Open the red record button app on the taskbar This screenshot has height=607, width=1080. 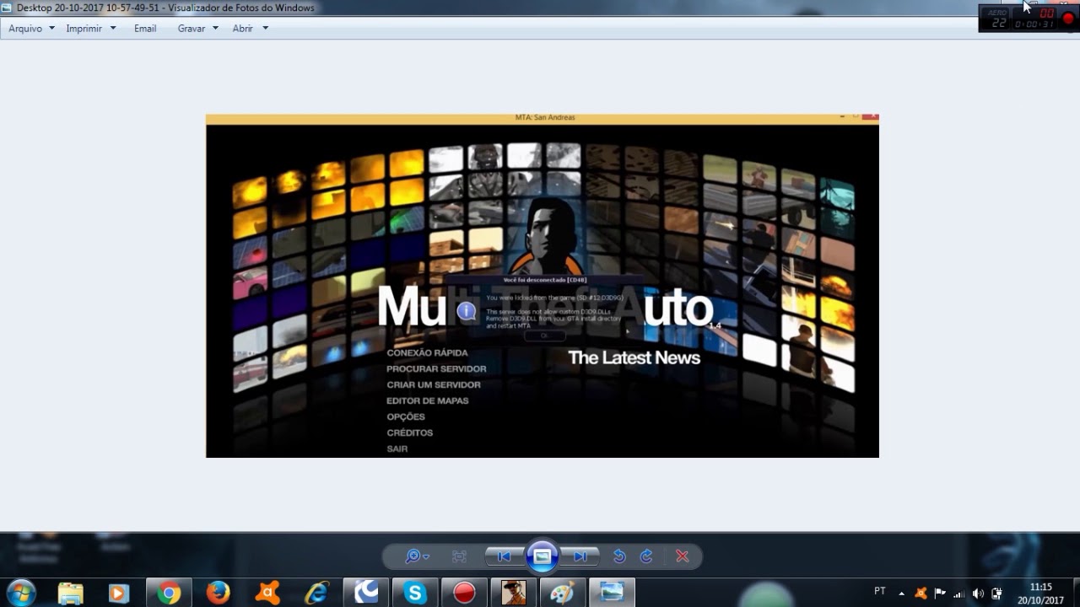[464, 594]
